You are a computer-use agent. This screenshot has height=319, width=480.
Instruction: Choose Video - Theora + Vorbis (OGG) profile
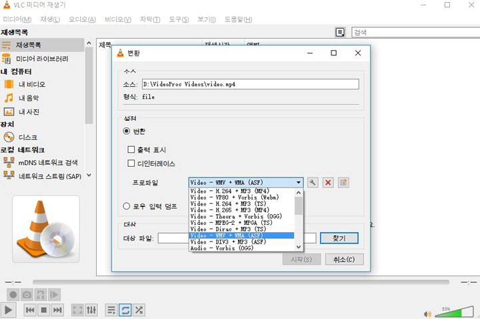(x=241, y=216)
